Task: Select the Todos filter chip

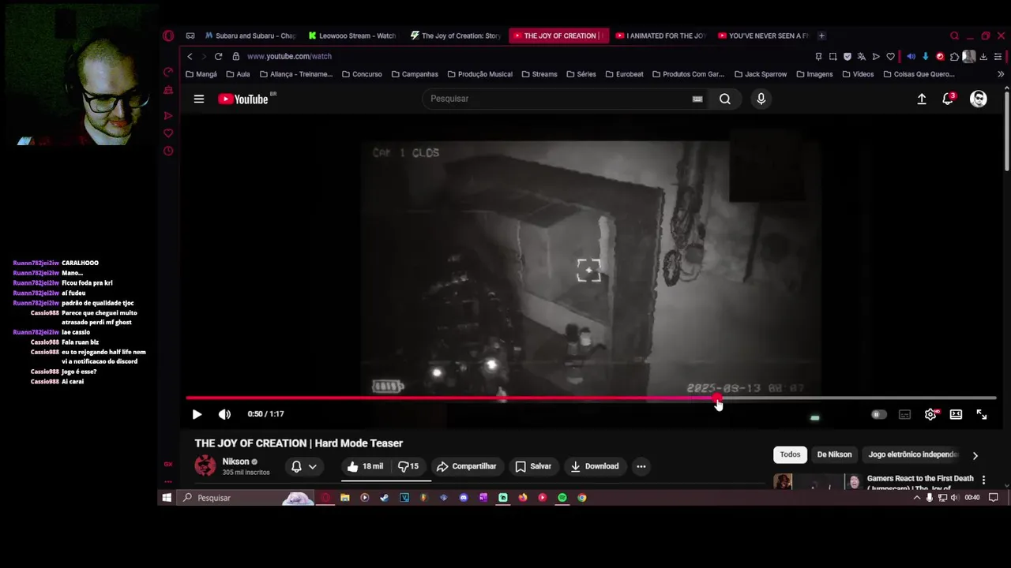Action: pyautogui.click(x=790, y=454)
